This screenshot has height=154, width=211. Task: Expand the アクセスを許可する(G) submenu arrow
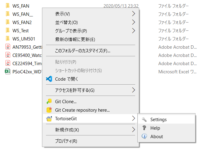coord(133,90)
